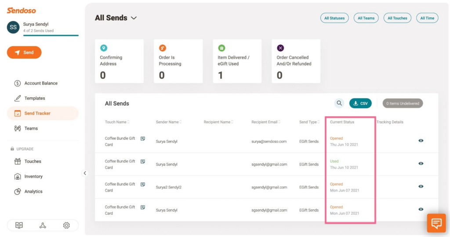
Task: Click the orange Send button
Action: [24, 53]
